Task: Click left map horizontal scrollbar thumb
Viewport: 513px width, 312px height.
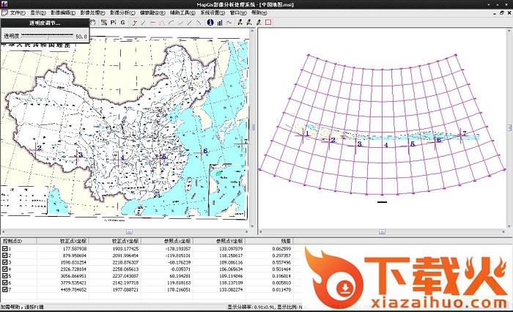Action: click(129, 232)
